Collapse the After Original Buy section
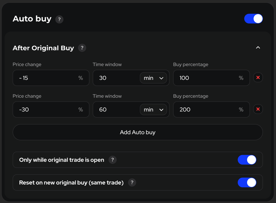 tap(258, 48)
